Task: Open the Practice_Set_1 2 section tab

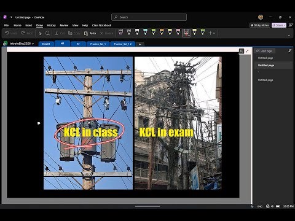Action: coord(123,44)
